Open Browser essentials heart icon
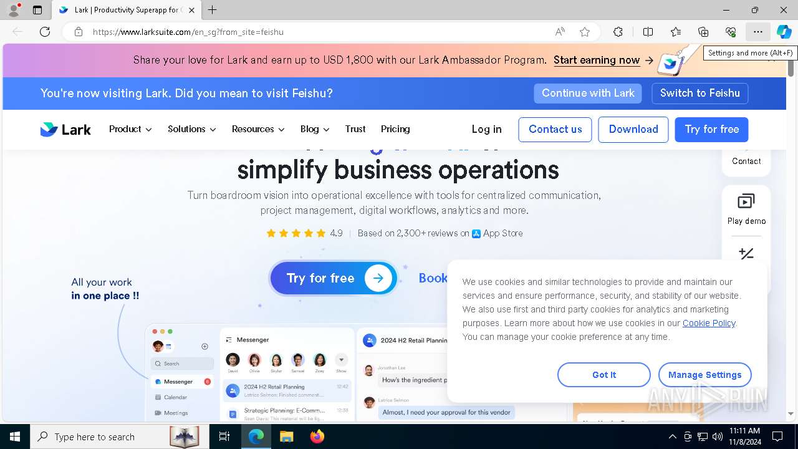 point(731,32)
